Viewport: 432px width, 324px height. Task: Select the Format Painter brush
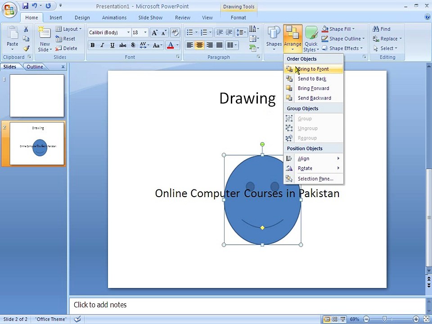click(x=26, y=48)
